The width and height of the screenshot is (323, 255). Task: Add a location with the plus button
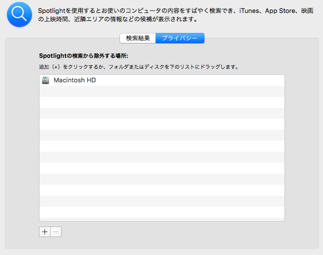click(x=44, y=232)
